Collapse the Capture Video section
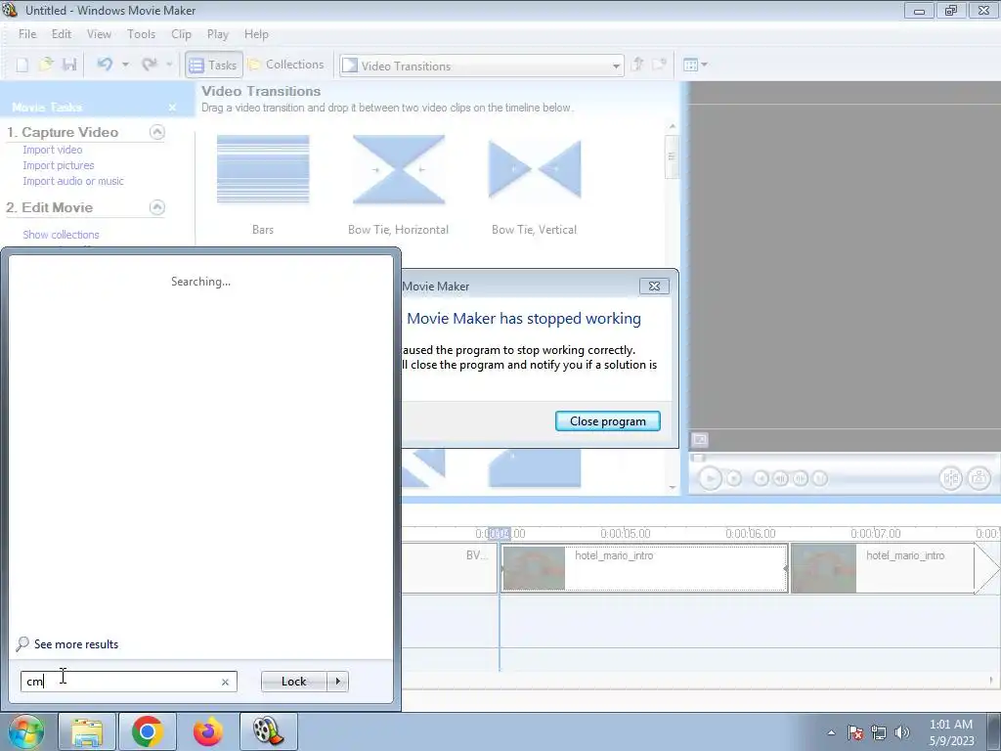This screenshot has width=1001, height=751. pos(157,132)
